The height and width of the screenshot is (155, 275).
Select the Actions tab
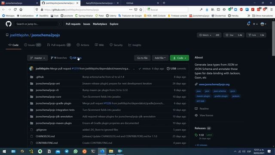(x=83, y=45)
